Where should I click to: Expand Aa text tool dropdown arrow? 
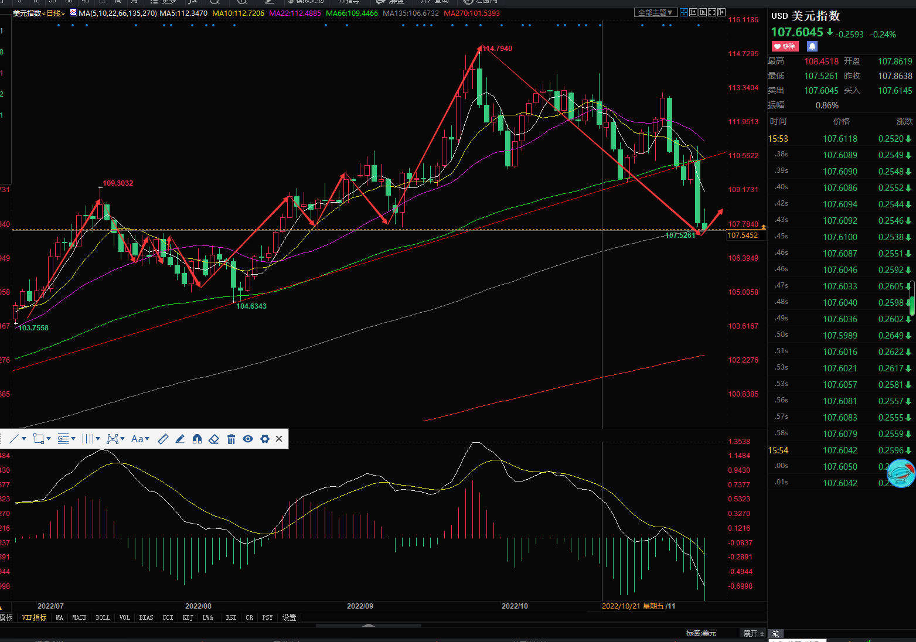click(147, 439)
